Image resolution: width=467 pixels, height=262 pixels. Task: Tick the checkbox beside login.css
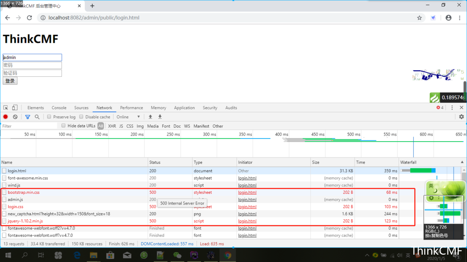point(4,207)
